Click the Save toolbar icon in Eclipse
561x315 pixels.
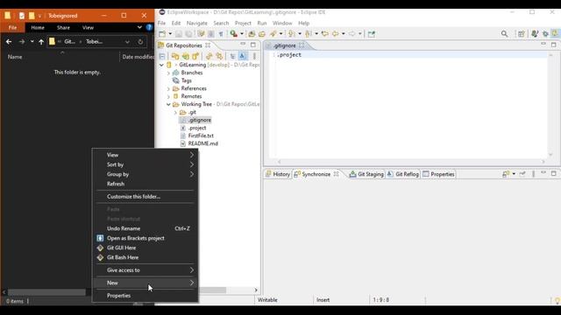tap(179, 34)
